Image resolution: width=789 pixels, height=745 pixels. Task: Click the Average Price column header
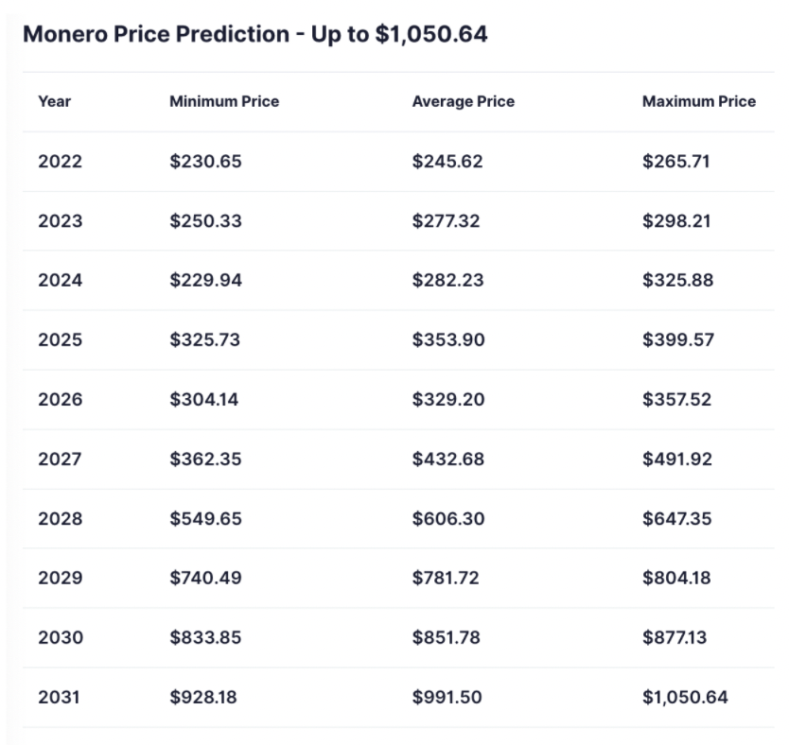pyautogui.click(x=464, y=102)
